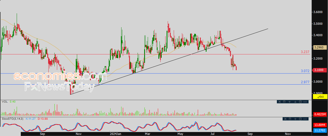Image resolution: width=328 pixels, height=136 pixels.
Task: Select the black ascending trendline
Action: pos(169,61)
